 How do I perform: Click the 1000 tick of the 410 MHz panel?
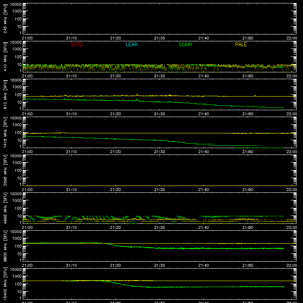coord(17,49)
